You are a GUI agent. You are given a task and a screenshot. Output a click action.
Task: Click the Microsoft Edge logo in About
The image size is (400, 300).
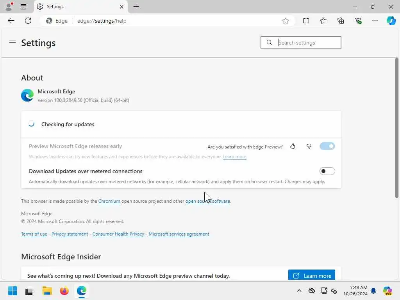[27, 95]
